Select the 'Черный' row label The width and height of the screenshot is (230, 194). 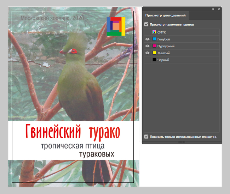click(163, 60)
